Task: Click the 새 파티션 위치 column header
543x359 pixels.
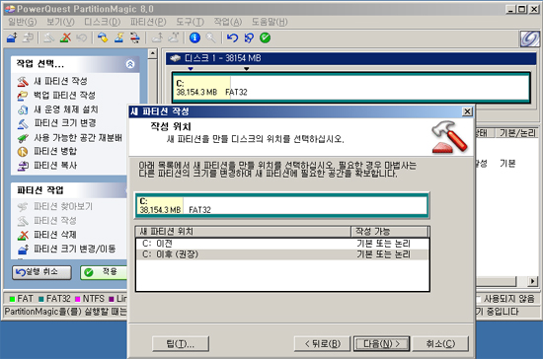Action: coord(244,232)
